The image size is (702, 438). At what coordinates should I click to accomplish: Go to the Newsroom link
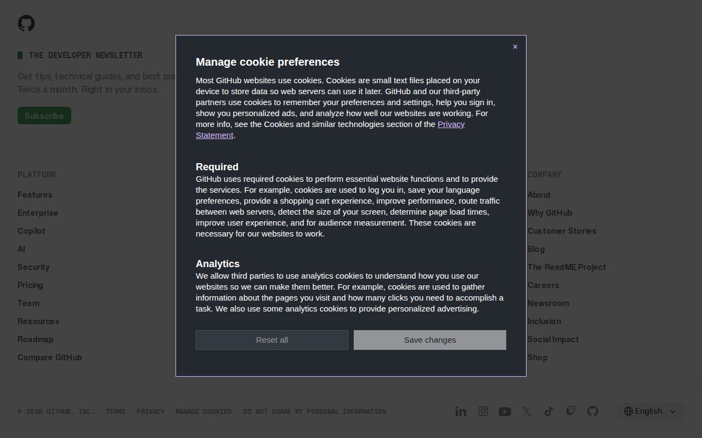tap(548, 303)
